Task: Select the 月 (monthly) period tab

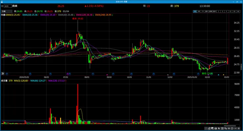Action: (x=203, y=11)
